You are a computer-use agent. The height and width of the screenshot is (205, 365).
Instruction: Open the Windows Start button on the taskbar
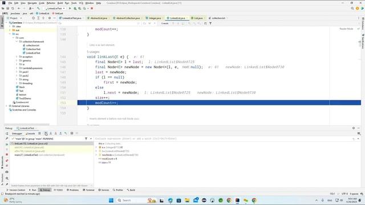coord(111,200)
